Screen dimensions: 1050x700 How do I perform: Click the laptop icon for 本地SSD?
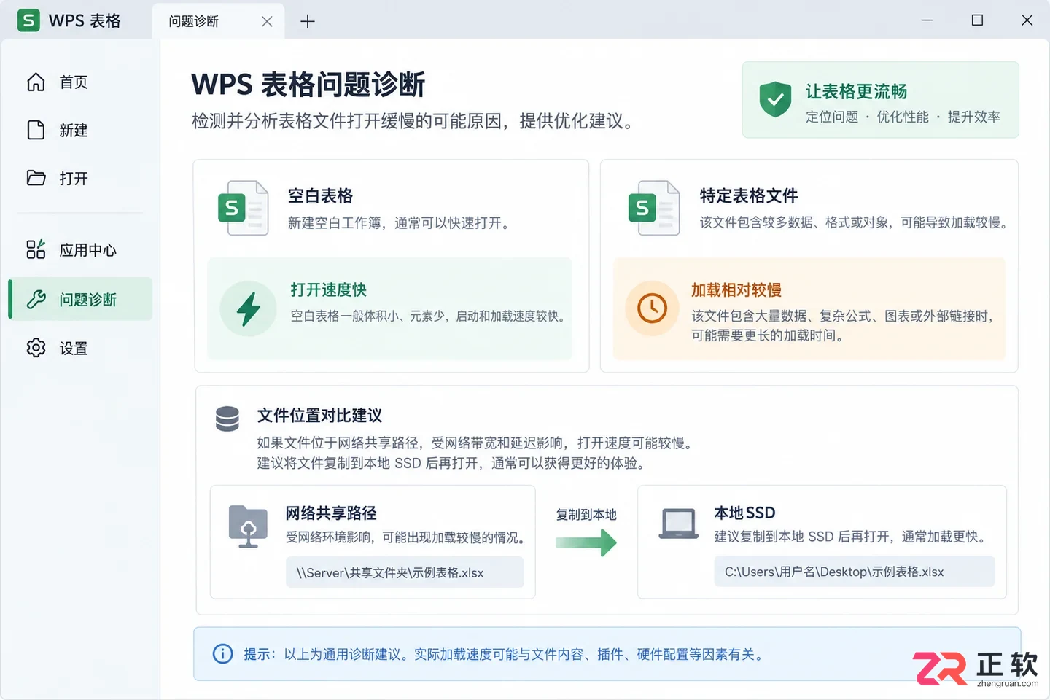(x=678, y=524)
